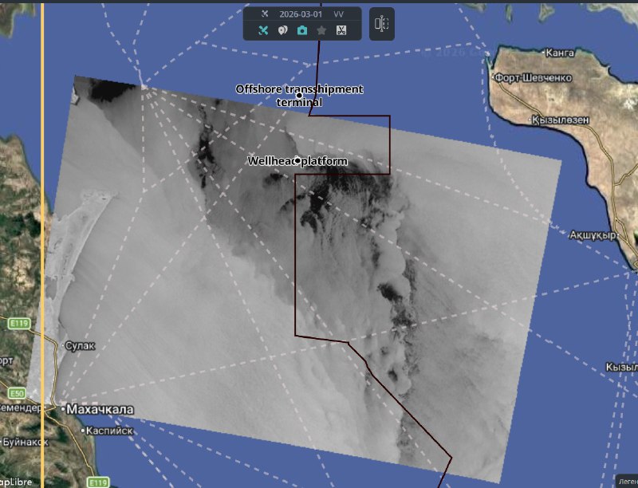Select the scissors clip image tool
Image resolution: width=638 pixels, height=488 pixels.
(x=341, y=30)
